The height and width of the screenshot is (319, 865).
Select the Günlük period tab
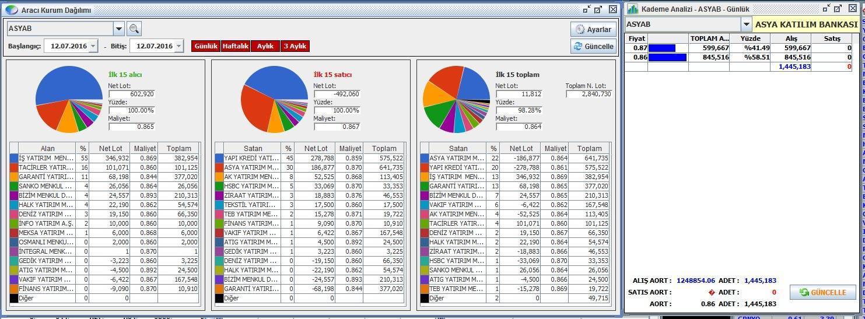tap(206, 46)
